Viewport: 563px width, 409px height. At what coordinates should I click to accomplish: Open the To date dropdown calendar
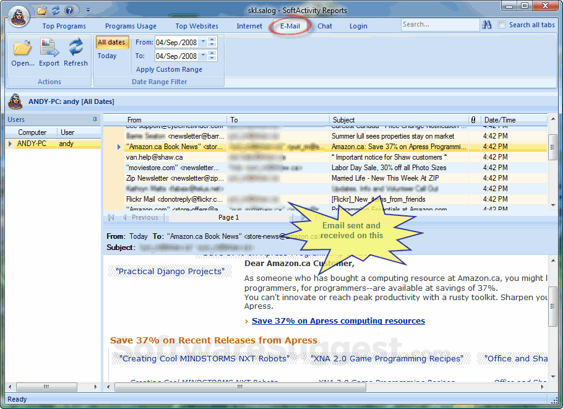[x=202, y=56]
